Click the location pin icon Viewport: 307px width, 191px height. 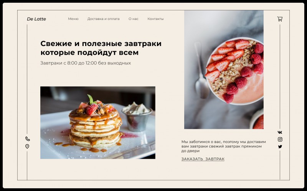(x=27, y=147)
